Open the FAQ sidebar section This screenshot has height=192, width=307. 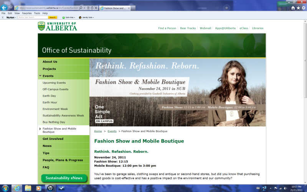click(x=64, y=167)
